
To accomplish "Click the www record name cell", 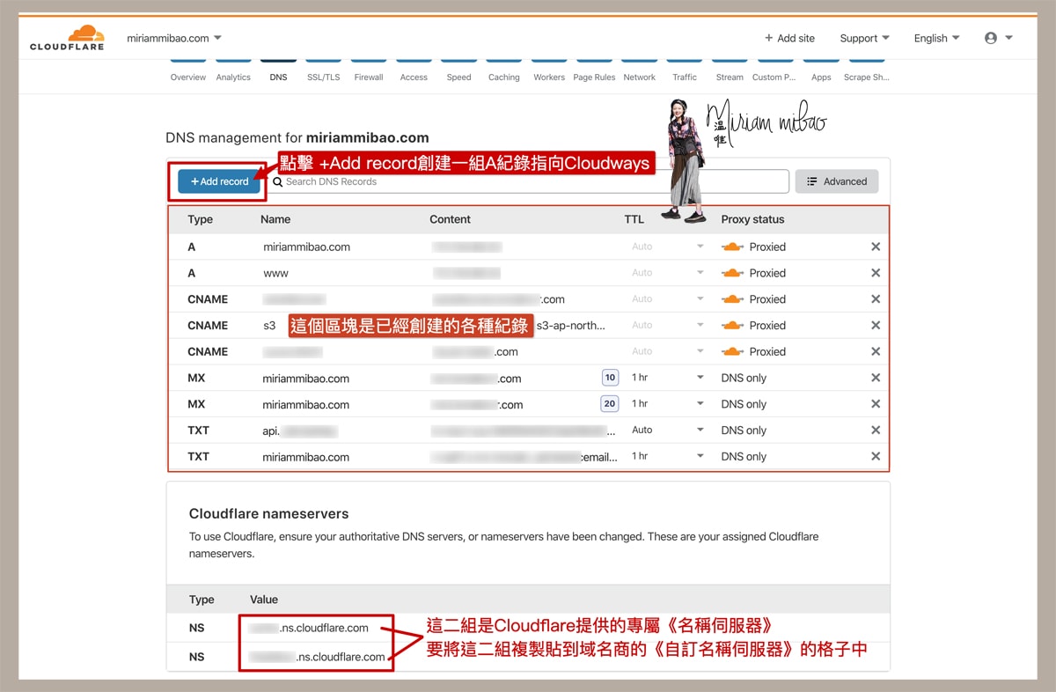I will tap(275, 273).
